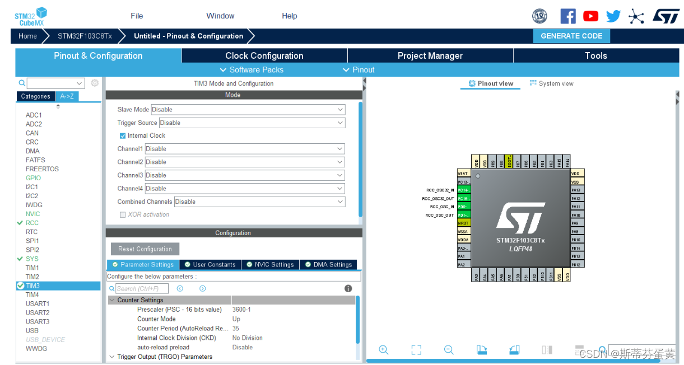This screenshot has height=365, width=684.
Task: Collapse the Counter Settings group
Action: (112, 300)
